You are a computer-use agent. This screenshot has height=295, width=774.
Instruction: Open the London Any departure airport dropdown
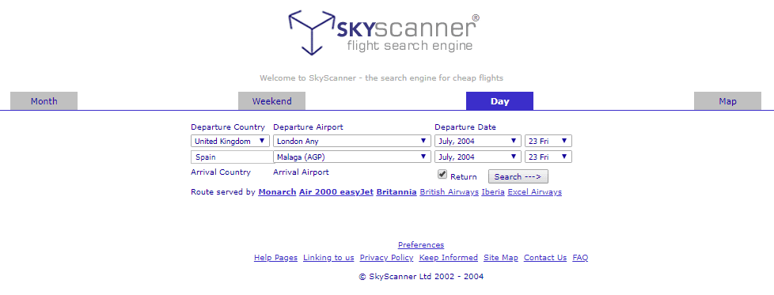pyautogui.click(x=351, y=141)
